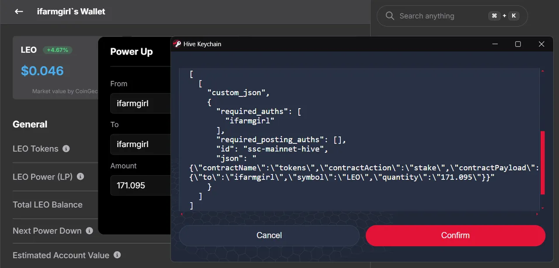
Task: Click the Market value by CoinGecko text
Action: (65, 92)
